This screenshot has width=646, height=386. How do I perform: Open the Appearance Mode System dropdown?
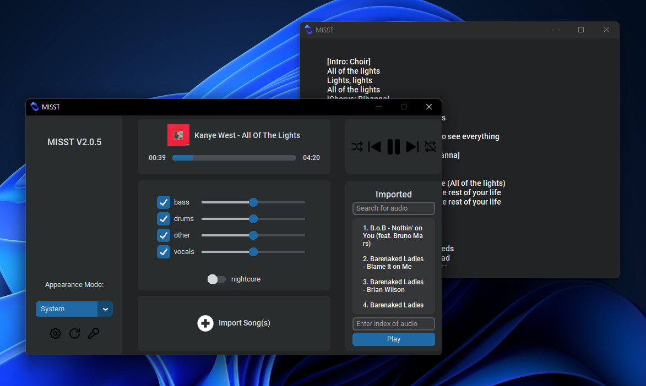[x=74, y=309]
